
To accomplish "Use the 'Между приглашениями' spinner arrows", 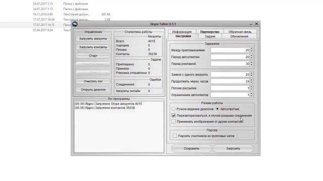I will point(251,50).
